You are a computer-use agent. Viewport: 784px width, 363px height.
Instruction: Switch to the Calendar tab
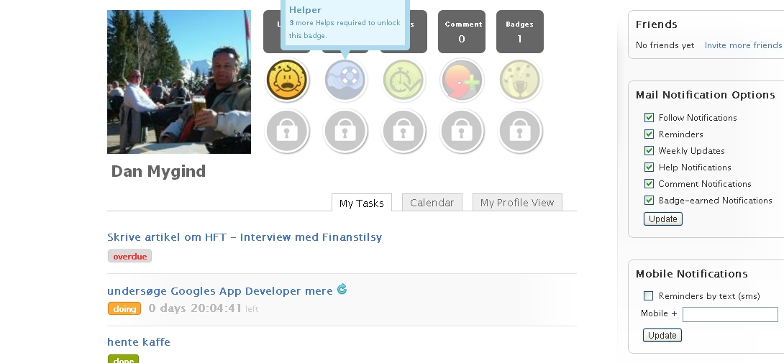432,203
